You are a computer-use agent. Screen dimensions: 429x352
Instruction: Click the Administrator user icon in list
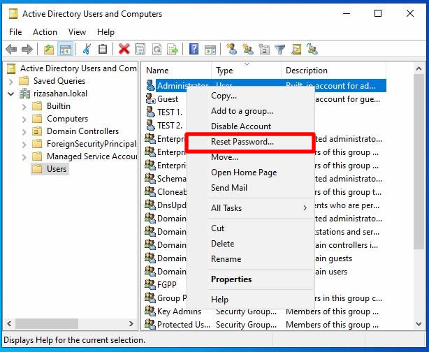click(x=150, y=86)
